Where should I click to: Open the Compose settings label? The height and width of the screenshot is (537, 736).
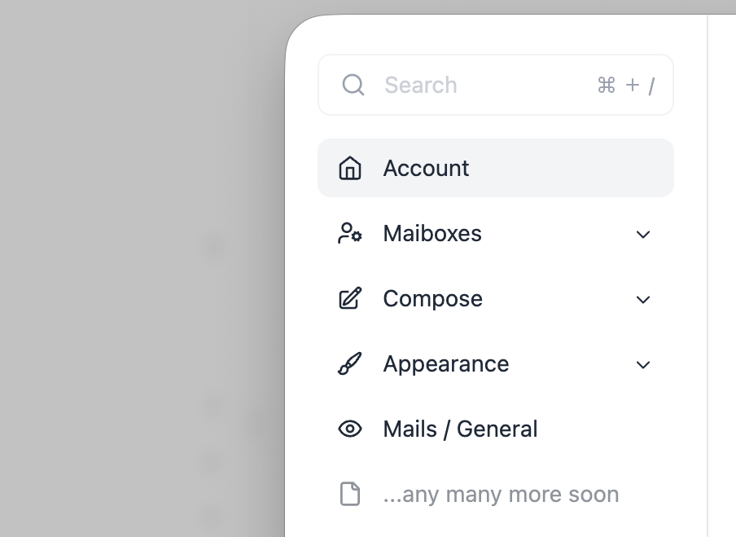click(x=432, y=299)
